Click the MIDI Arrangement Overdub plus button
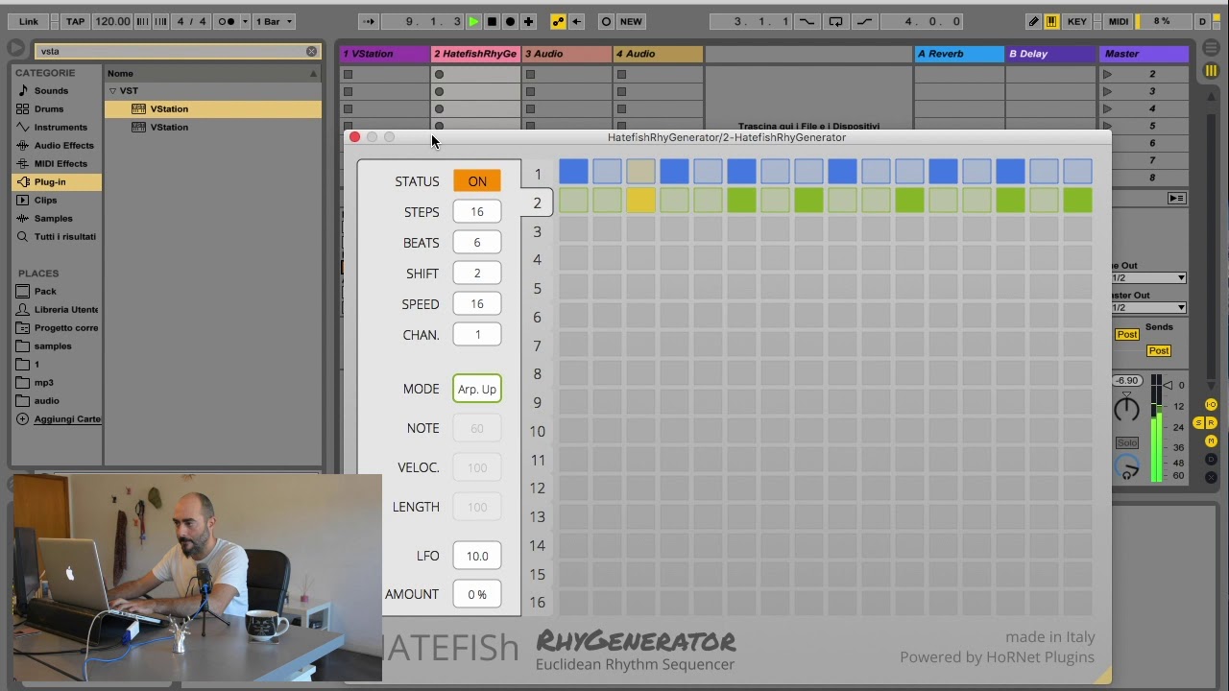Image resolution: width=1229 pixels, height=691 pixels. pyautogui.click(x=528, y=21)
